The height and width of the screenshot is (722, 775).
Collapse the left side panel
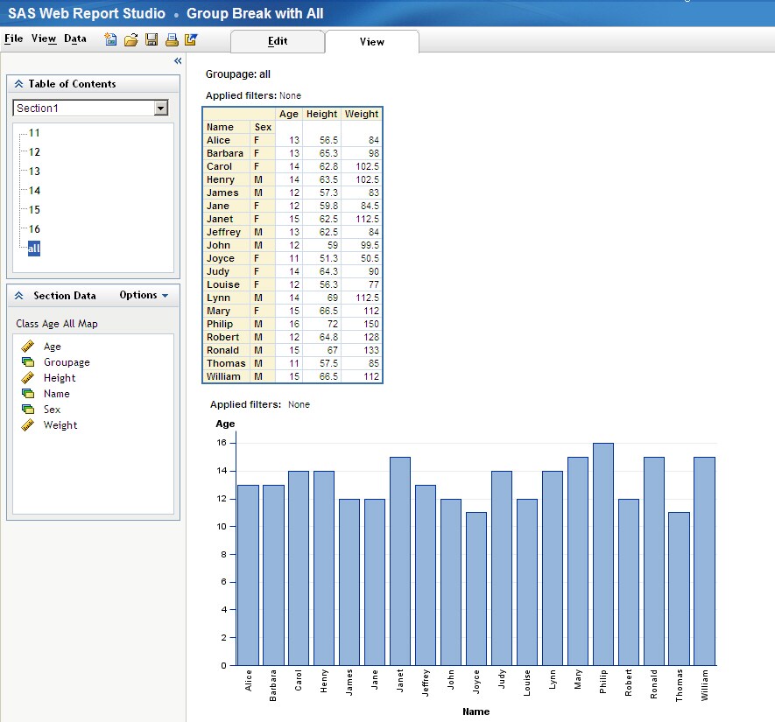(178, 61)
